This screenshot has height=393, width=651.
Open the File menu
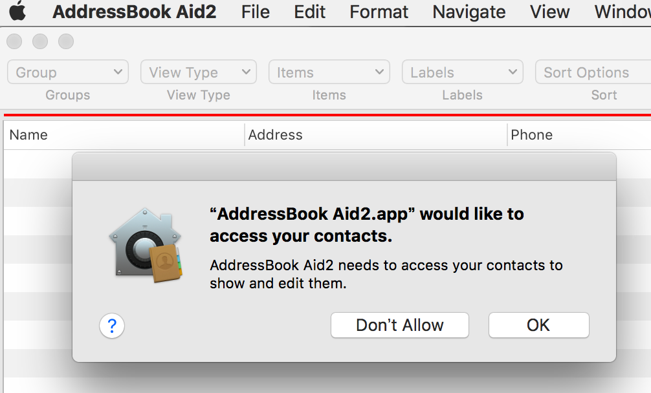[x=255, y=12]
